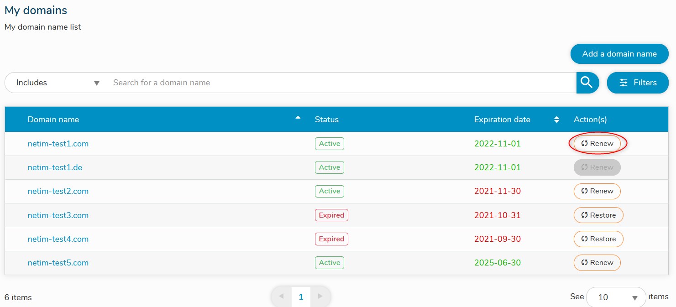Restore the netim-test3.com domain
This screenshot has width=676, height=307.
coord(598,215)
